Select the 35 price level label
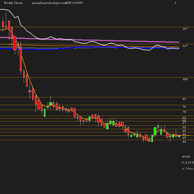 pos(184,142)
